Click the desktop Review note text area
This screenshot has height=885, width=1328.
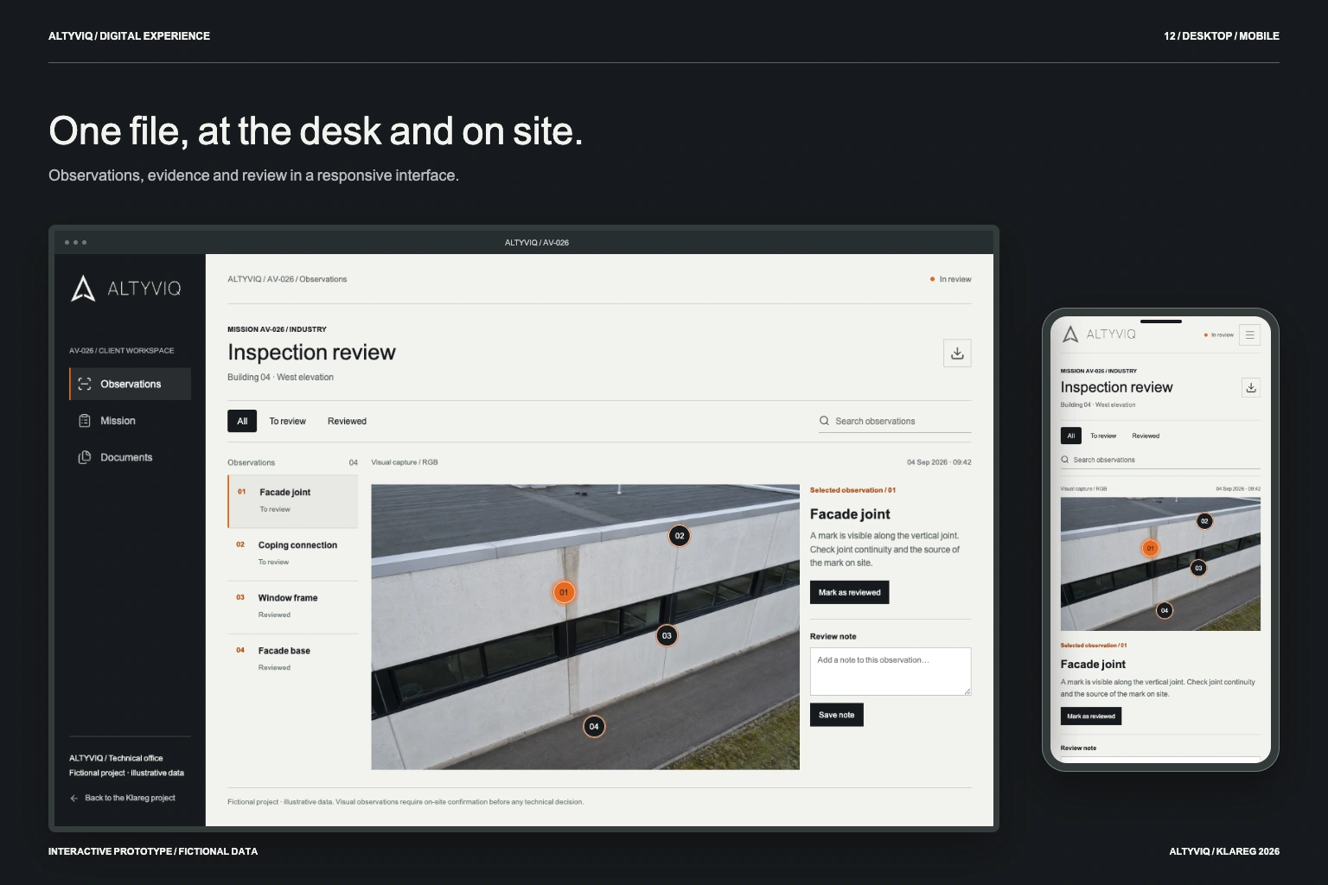pos(891,672)
